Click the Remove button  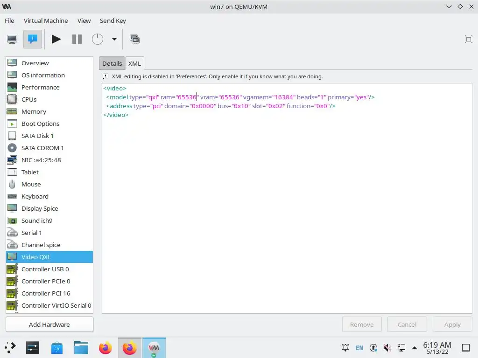pyautogui.click(x=362, y=324)
